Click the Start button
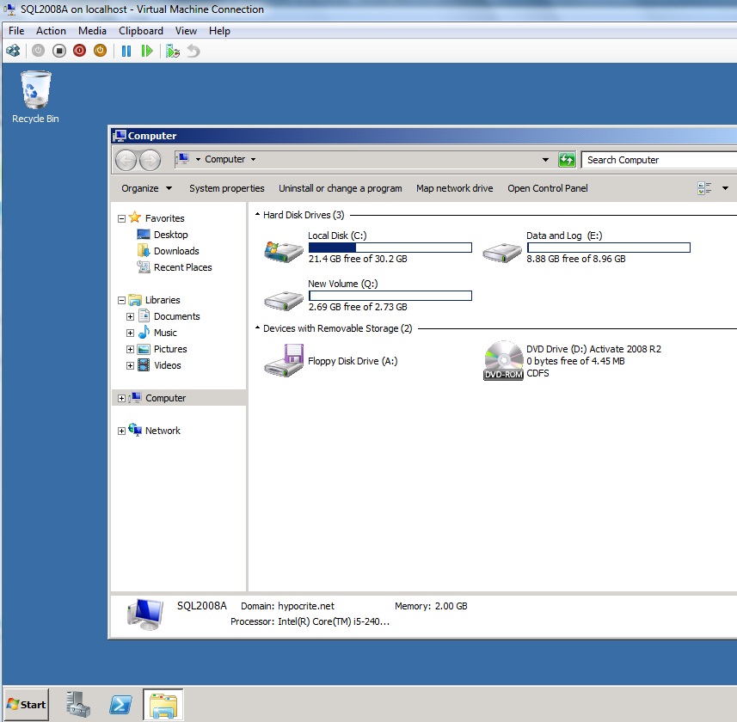This screenshot has width=737, height=722. pos(27,705)
